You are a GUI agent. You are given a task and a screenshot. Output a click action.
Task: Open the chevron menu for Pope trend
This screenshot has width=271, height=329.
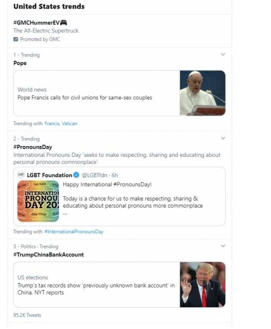point(223,54)
